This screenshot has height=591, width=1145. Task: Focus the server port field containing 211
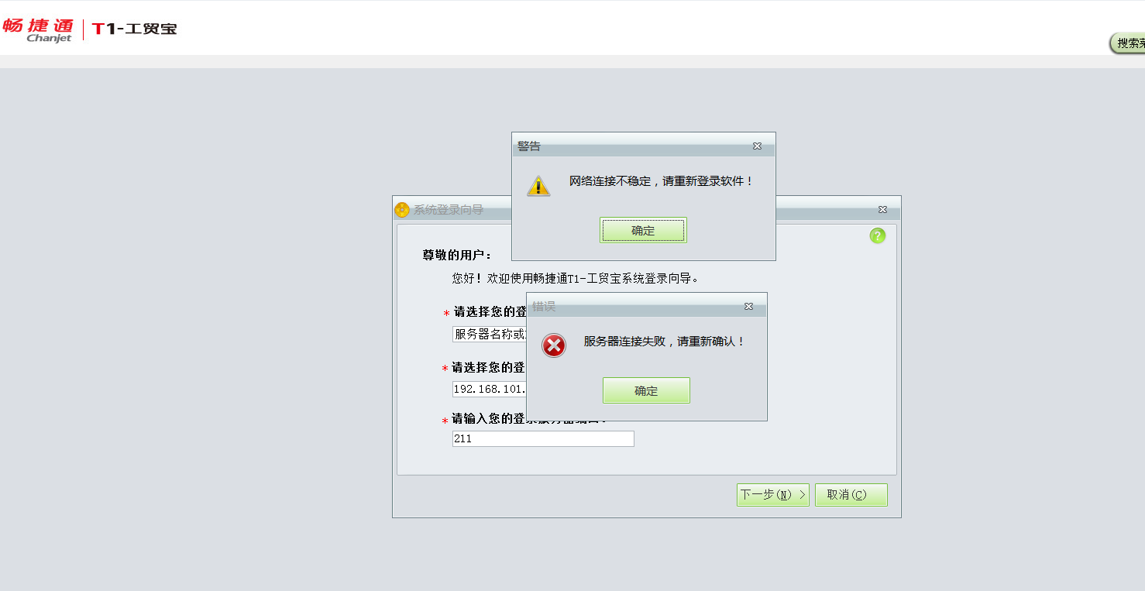tap(543, 438)
